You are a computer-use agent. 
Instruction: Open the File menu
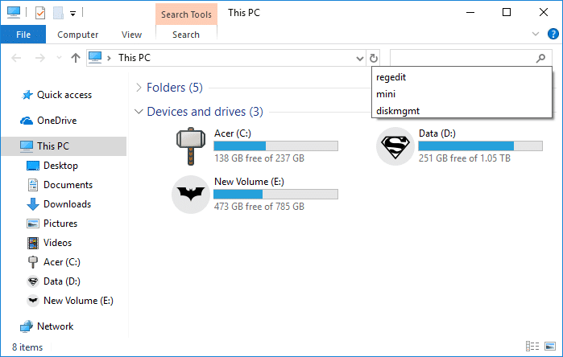pos(23,35)
